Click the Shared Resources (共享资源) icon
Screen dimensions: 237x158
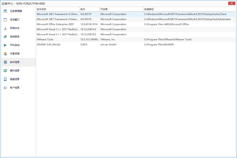click(x=5, y=54)
